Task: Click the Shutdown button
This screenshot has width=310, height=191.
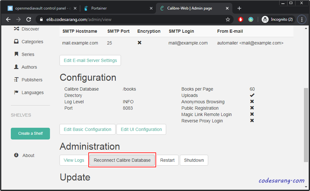Action: [194, 160]
